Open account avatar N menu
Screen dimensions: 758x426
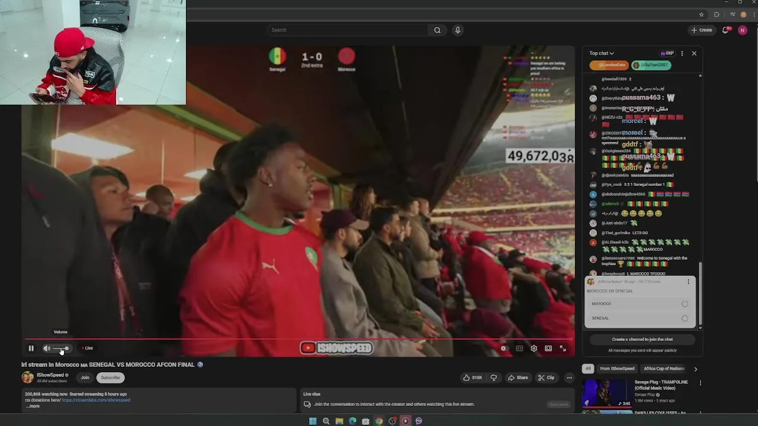tap(743, 30)
